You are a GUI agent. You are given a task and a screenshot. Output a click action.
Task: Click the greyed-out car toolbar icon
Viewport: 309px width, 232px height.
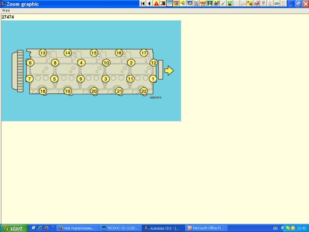(x=277, y=3)
